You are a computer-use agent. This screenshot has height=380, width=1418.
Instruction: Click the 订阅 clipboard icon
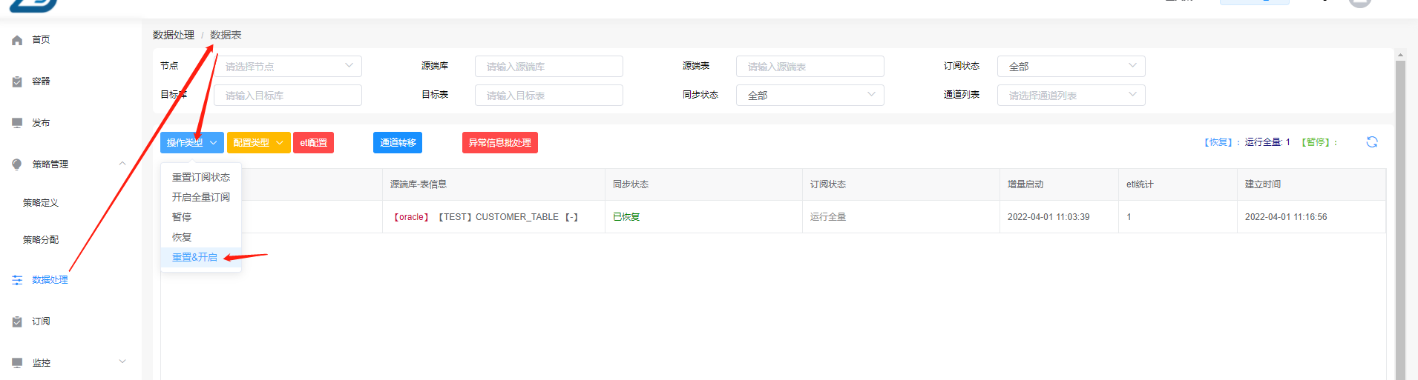(x=17, y=321)
